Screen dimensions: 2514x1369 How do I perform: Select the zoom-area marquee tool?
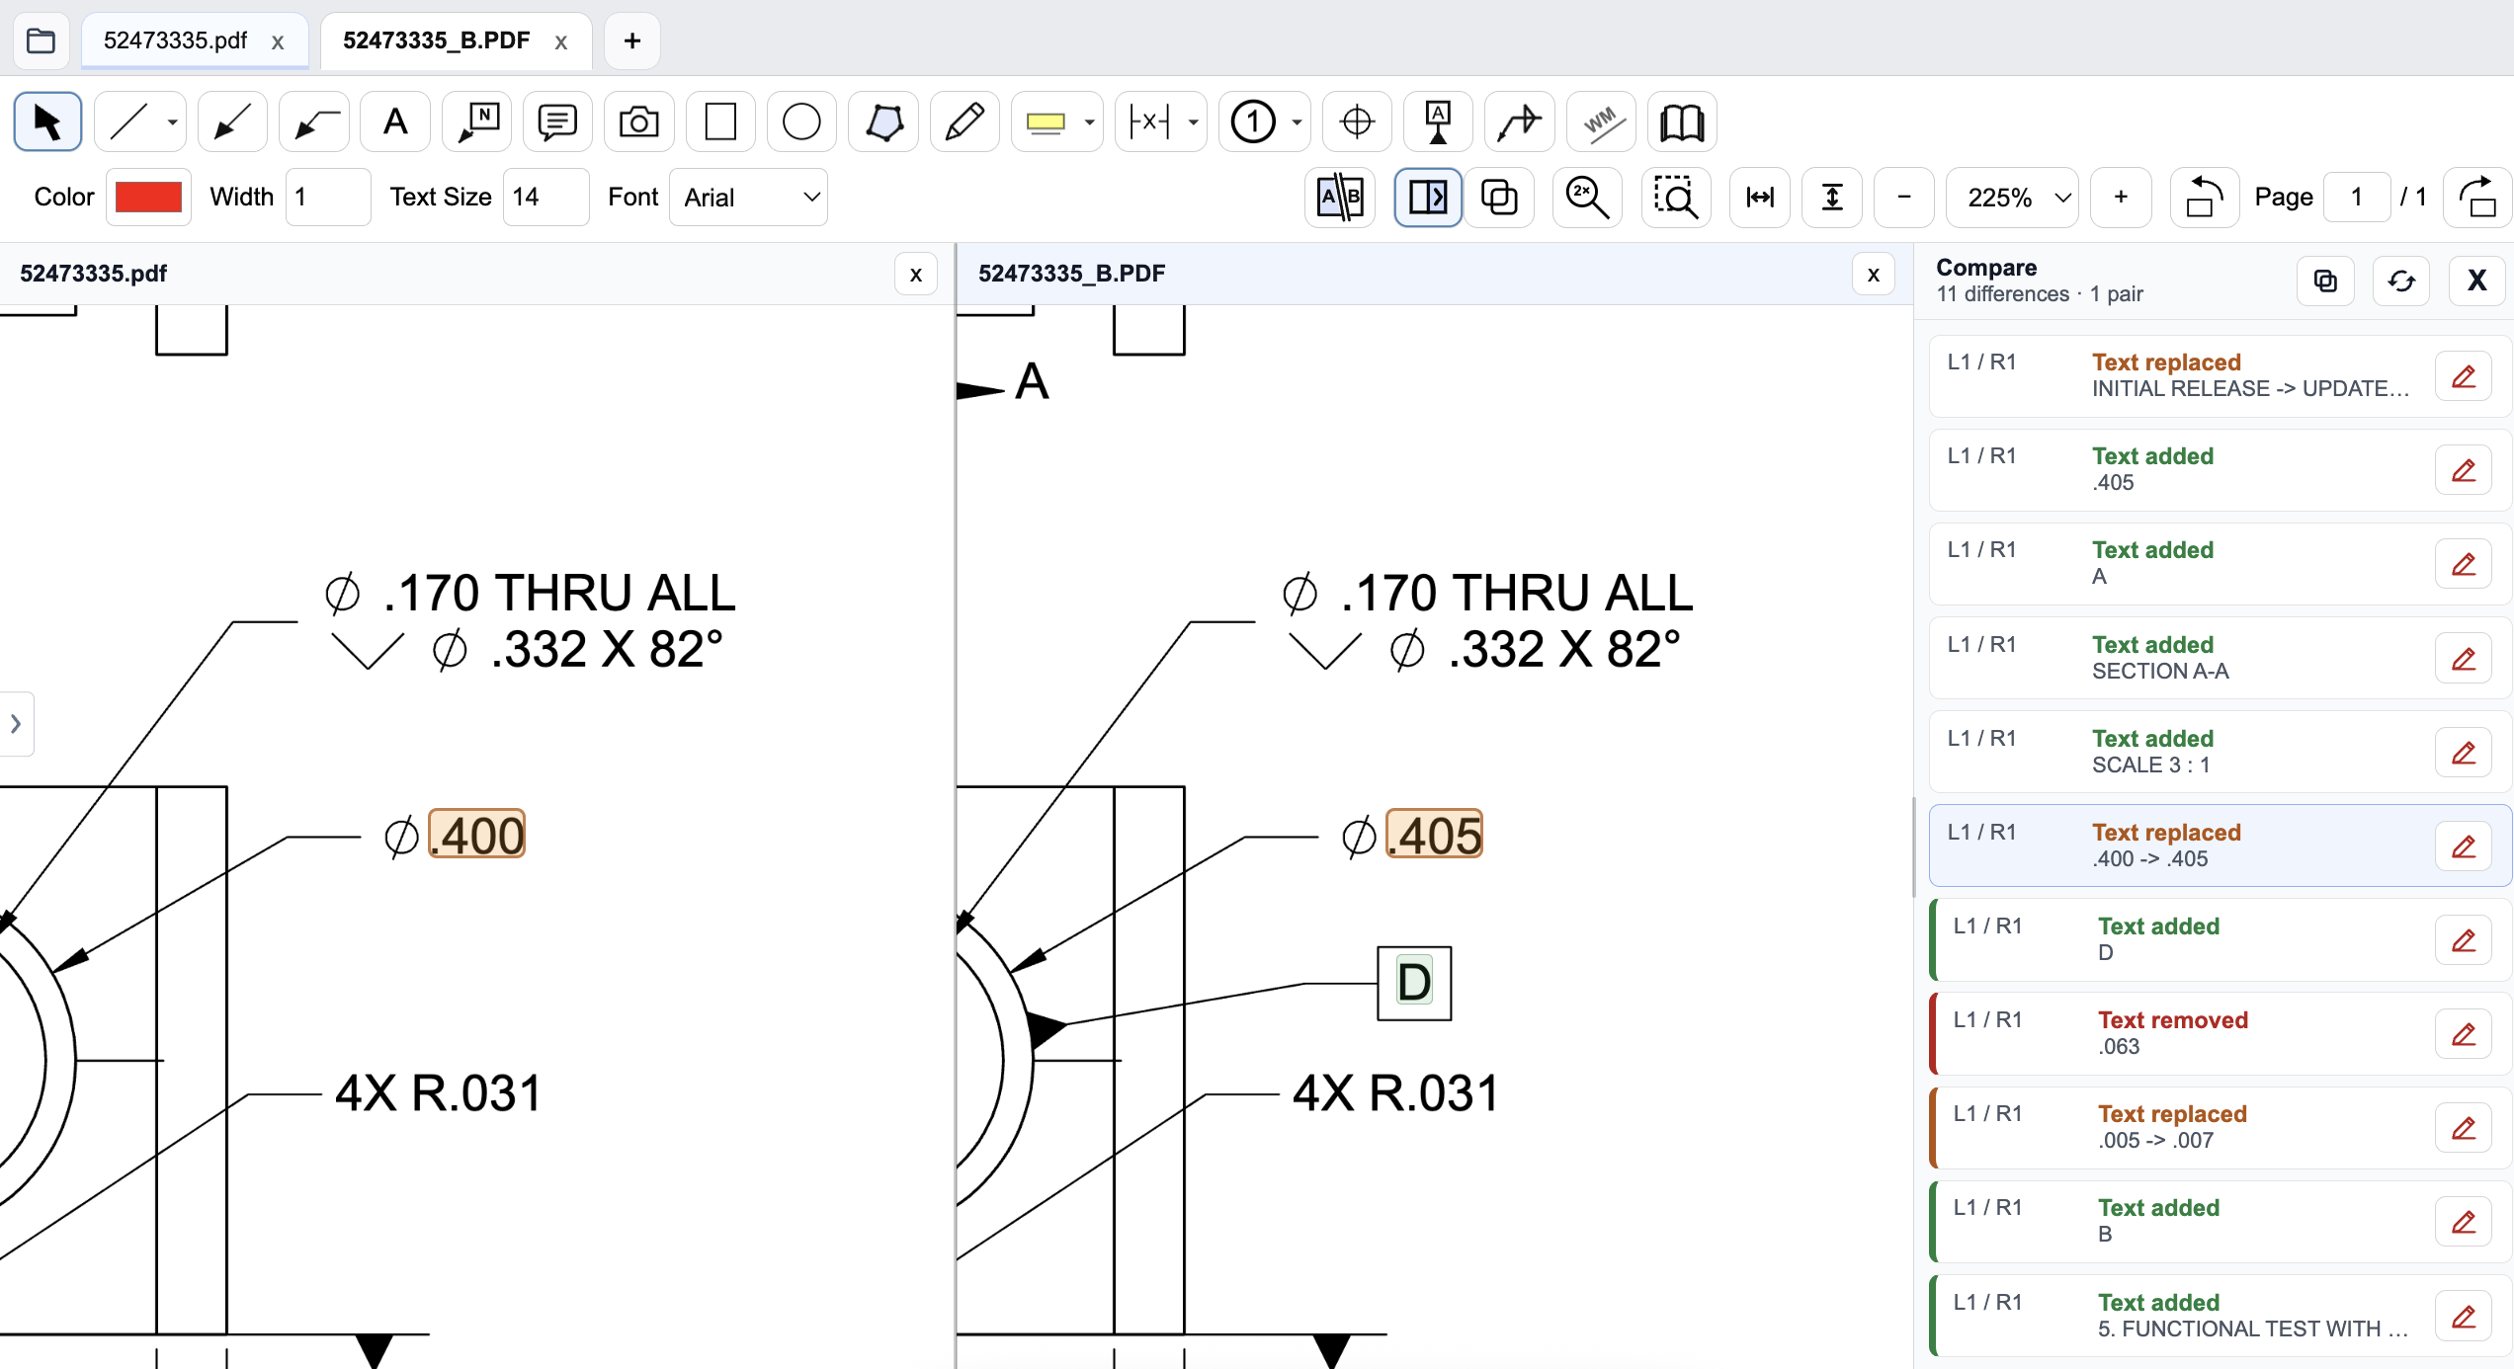[1676, 198]
